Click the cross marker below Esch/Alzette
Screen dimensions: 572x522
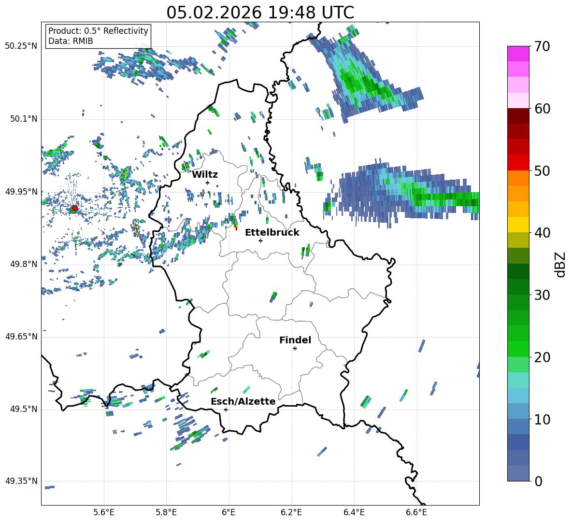(226, 409)
